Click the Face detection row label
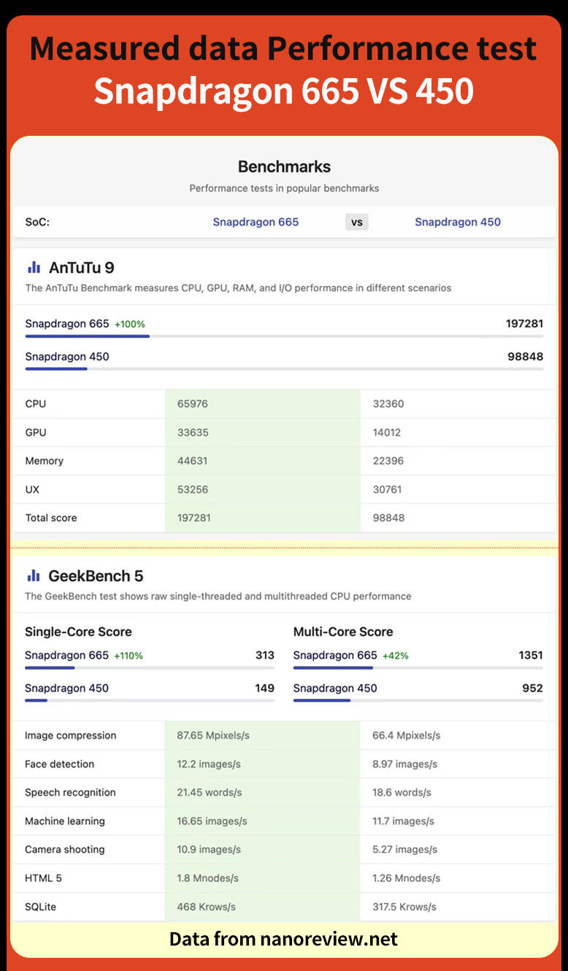The width and height of the screenshot is (568, 971). (59, 764)
